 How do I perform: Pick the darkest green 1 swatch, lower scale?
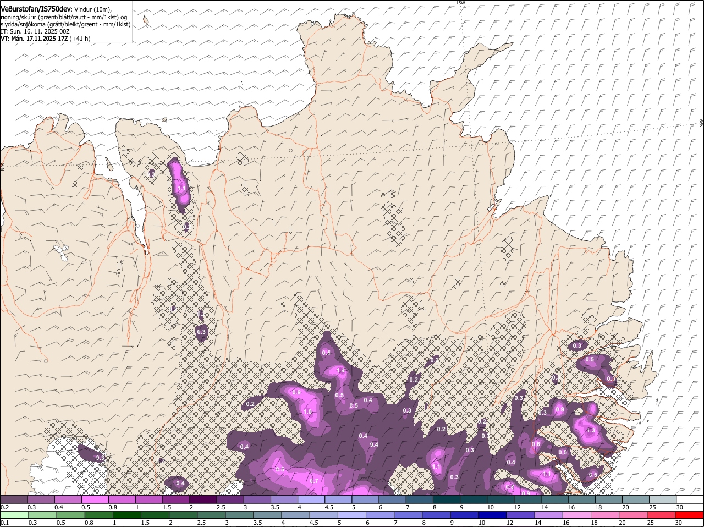127,515
